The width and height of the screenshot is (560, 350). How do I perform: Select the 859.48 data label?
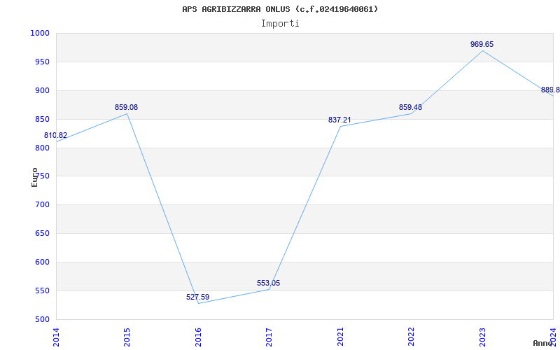click(410, 107)
